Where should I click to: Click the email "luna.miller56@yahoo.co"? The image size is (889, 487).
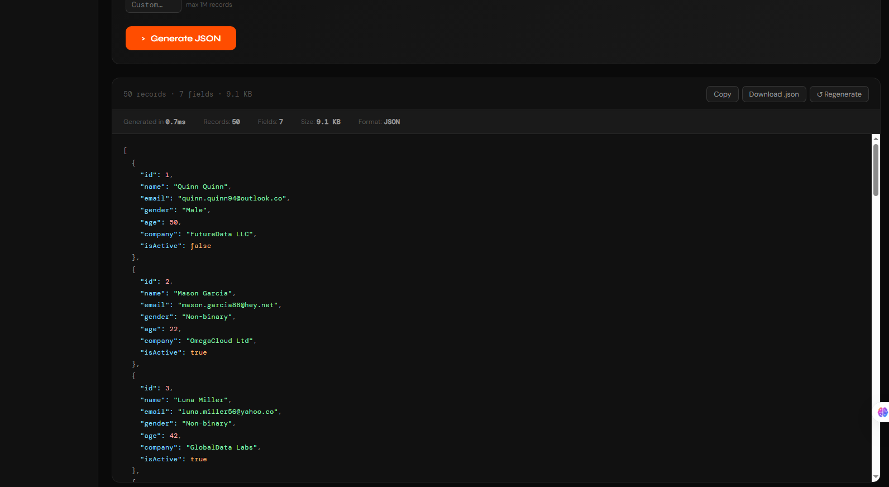click(228, 412)
